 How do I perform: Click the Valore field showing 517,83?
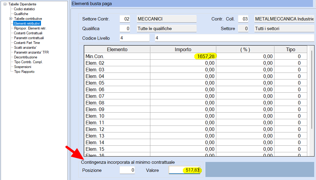[184, 170]
